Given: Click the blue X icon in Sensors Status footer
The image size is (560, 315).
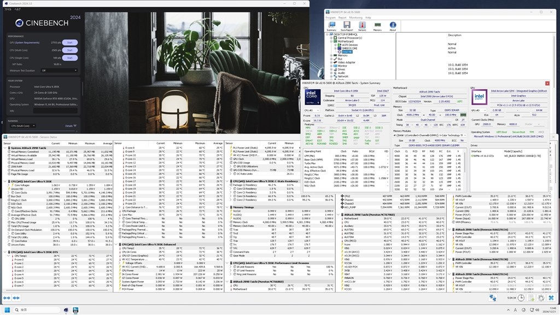Looking at the screenshot, I should tap(551, 297).
